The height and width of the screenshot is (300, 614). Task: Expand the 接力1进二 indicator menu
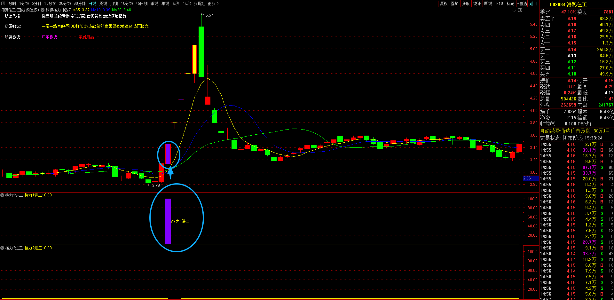(2, 195)
